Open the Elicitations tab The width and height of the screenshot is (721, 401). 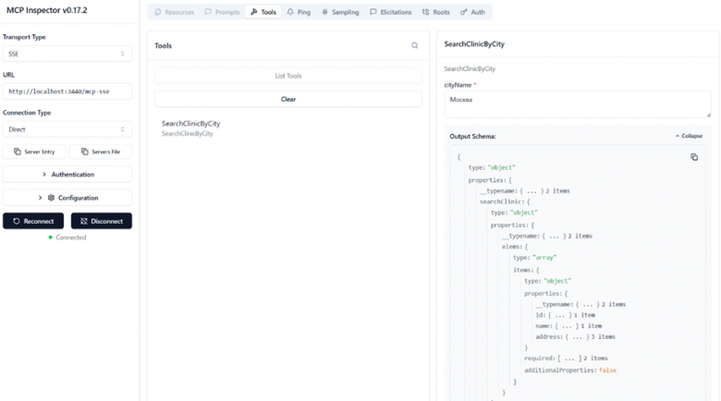pyautogui.click(x=391, y=12)
